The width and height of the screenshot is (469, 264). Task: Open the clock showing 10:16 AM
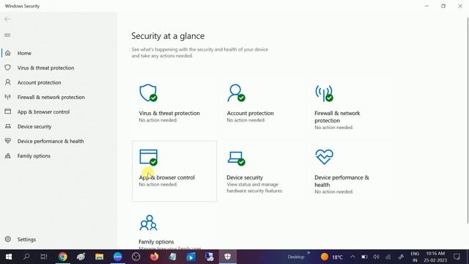pos(435,257)
